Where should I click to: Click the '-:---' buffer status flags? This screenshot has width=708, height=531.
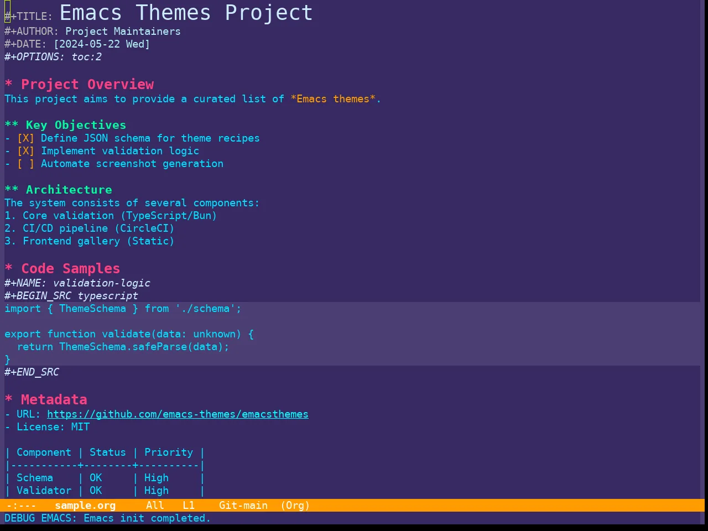22,506
